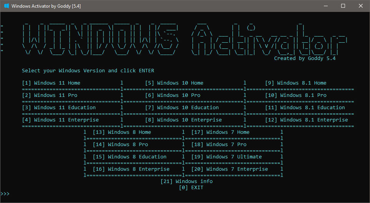Screen dimensions: 370x203
Task: Select the '[10] Windows 8.1 Pro' entry
Action: pos(296,95)
